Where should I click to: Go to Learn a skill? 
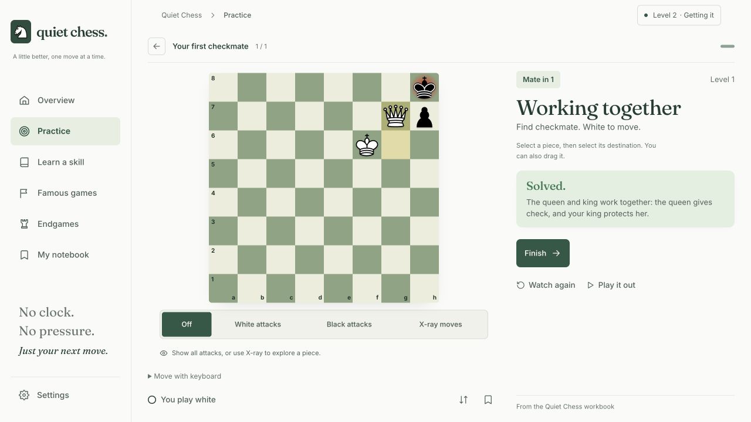tap(65, 162)
